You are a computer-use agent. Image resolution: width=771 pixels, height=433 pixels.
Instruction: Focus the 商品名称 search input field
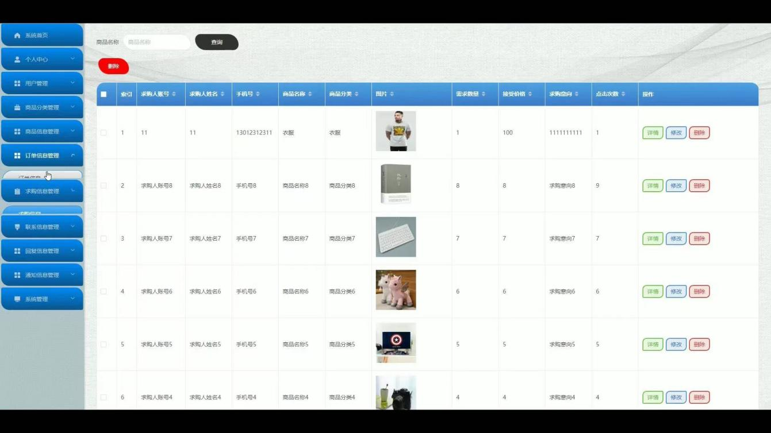coord(156,42)
